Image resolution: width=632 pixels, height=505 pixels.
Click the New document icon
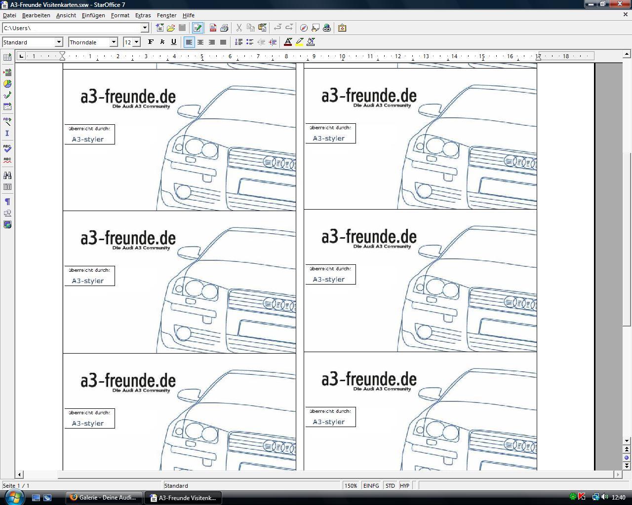click(159, 28)
